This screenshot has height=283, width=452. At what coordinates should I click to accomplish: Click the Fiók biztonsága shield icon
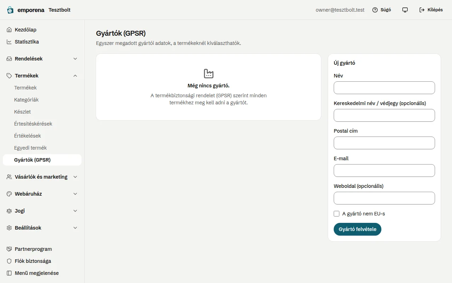[9, 261]
